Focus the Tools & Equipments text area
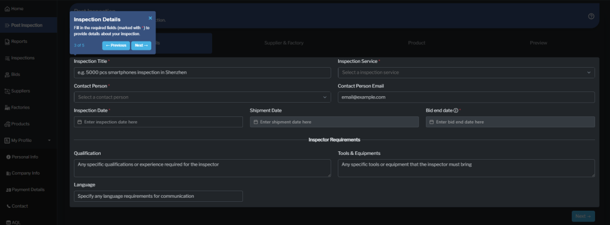 pos(466,168)
